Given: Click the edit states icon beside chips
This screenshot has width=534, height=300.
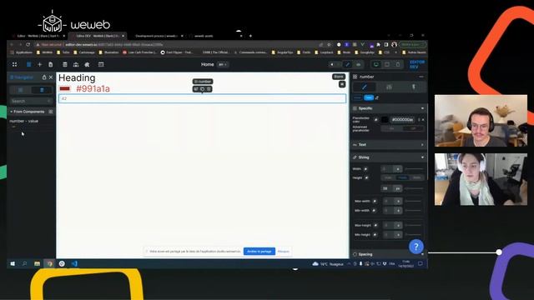Looking at the screenshot, I should 377,98.
